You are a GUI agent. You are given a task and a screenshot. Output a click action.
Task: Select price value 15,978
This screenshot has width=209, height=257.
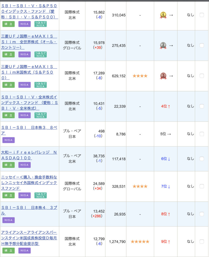99,43
